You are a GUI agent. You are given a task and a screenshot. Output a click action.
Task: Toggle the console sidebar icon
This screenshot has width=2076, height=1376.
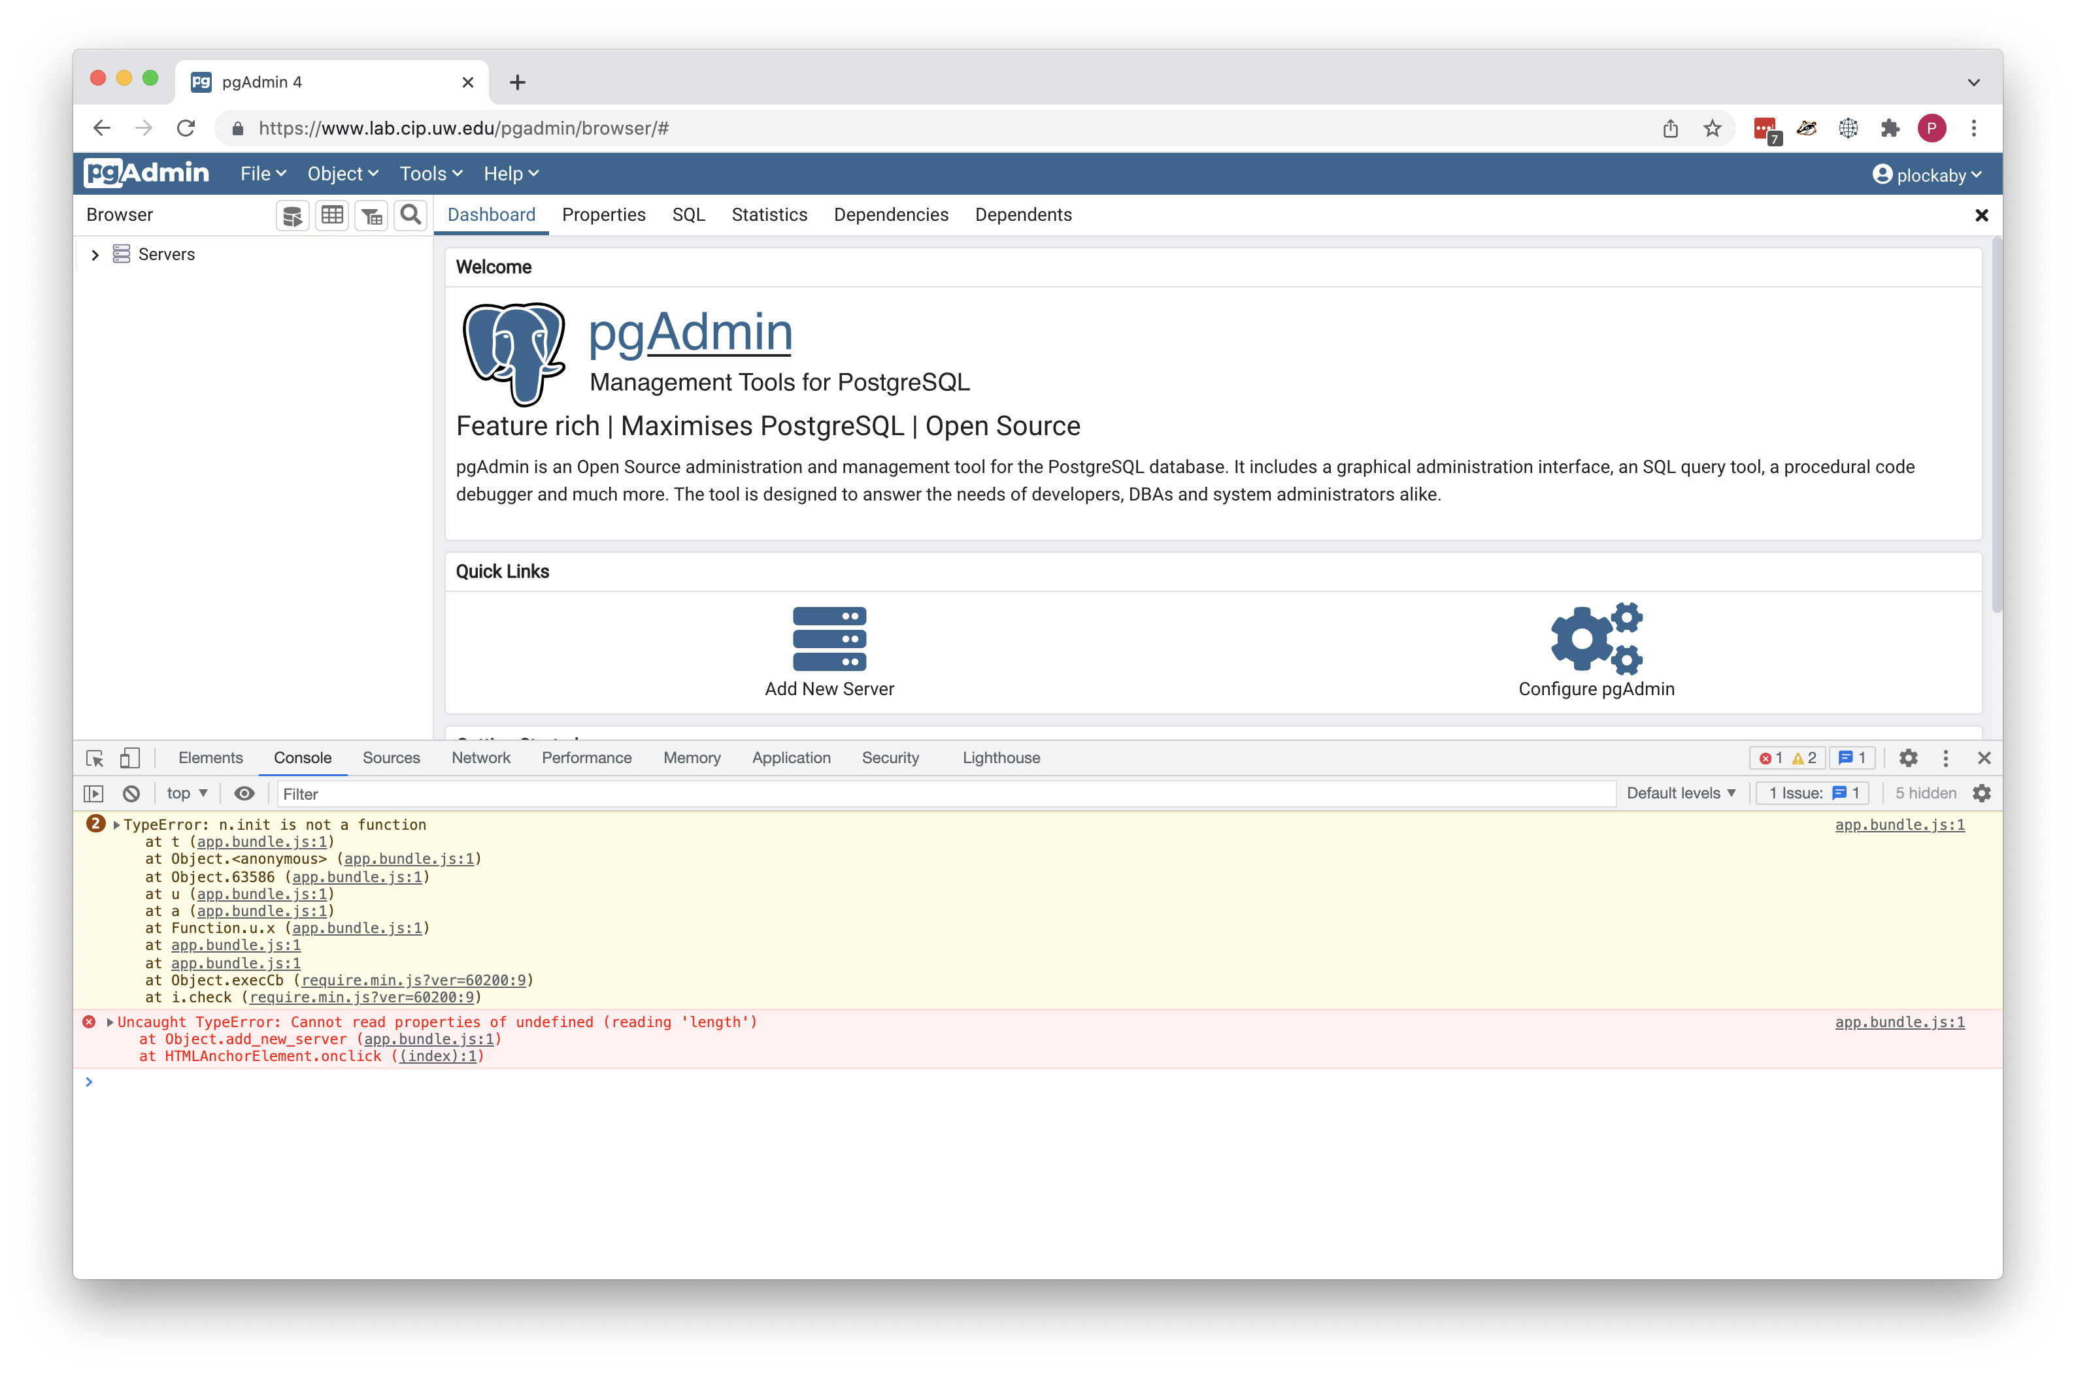(93, 793)
